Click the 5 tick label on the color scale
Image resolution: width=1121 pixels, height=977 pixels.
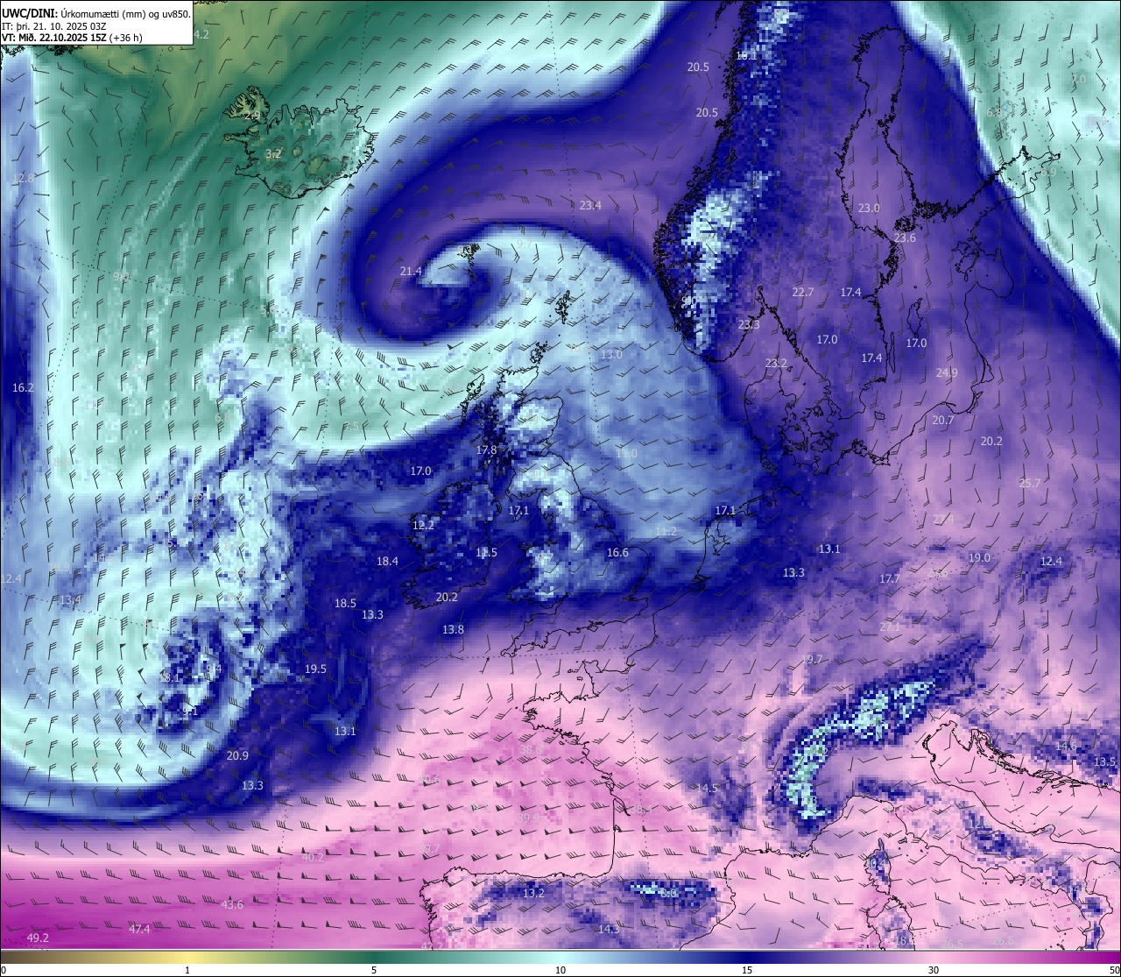(374, 970)
